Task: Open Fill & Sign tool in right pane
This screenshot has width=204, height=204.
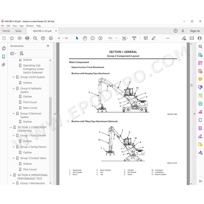Action: (x=200, y=136)
